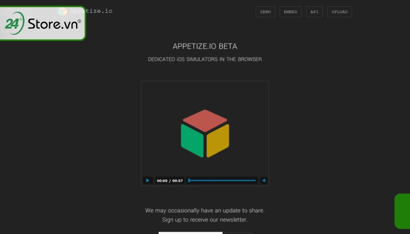Click the APPETIZE.IO BETA heading

205,47
